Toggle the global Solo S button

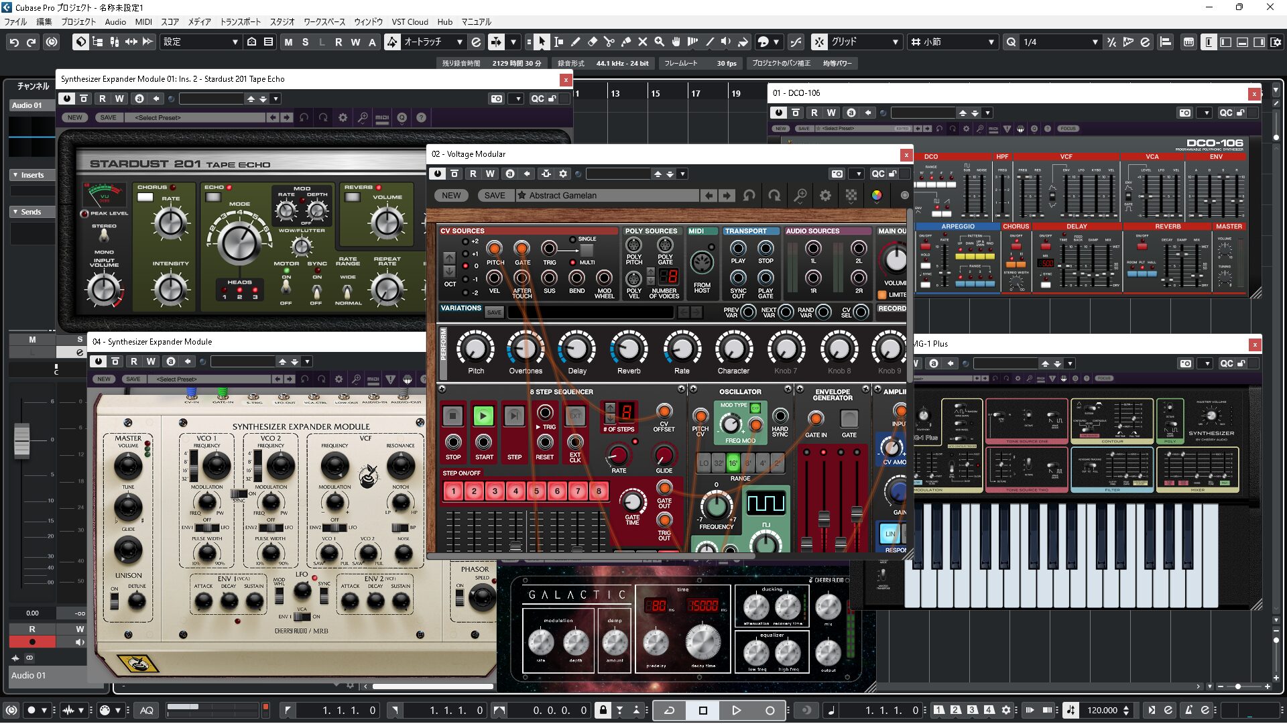[x=305, y=42]
